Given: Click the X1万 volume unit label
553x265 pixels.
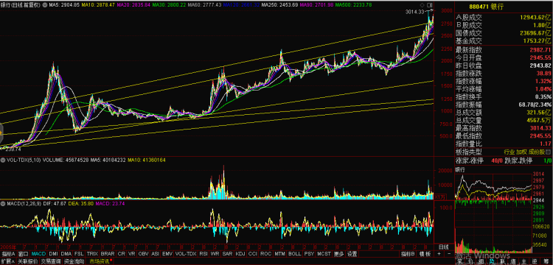Looking at the screenshot, I should 439,197.
